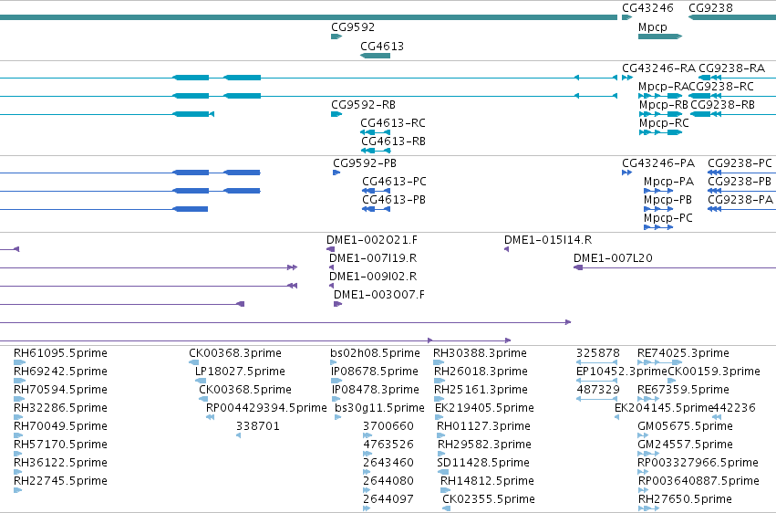Viewport: 776px width, 513px height.
Task: Click the RE74025.3prime label
Action: pos(684,353)
